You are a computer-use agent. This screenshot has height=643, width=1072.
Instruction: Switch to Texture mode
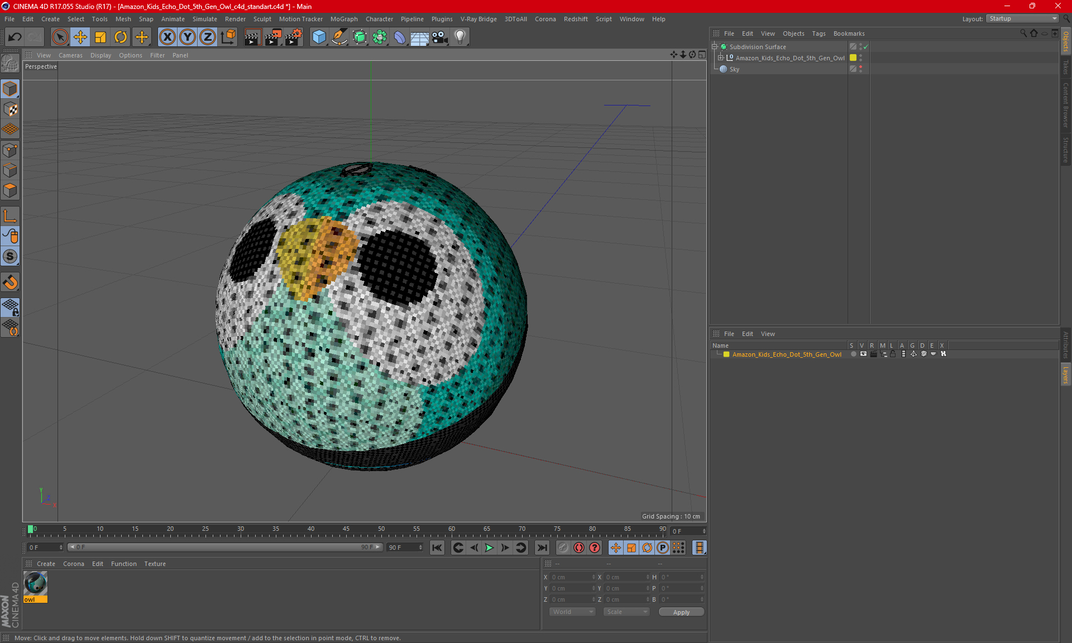[x=10, y=109]
